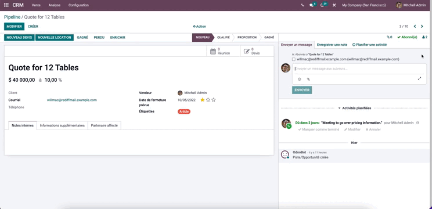432x209 pixels.
Task: Open the conversations chat bubble icon
Action: pyautogui.click(x=312, y=5)
